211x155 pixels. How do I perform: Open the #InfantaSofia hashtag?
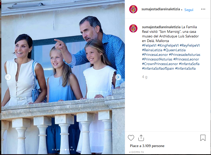click(x=185, y=68)
